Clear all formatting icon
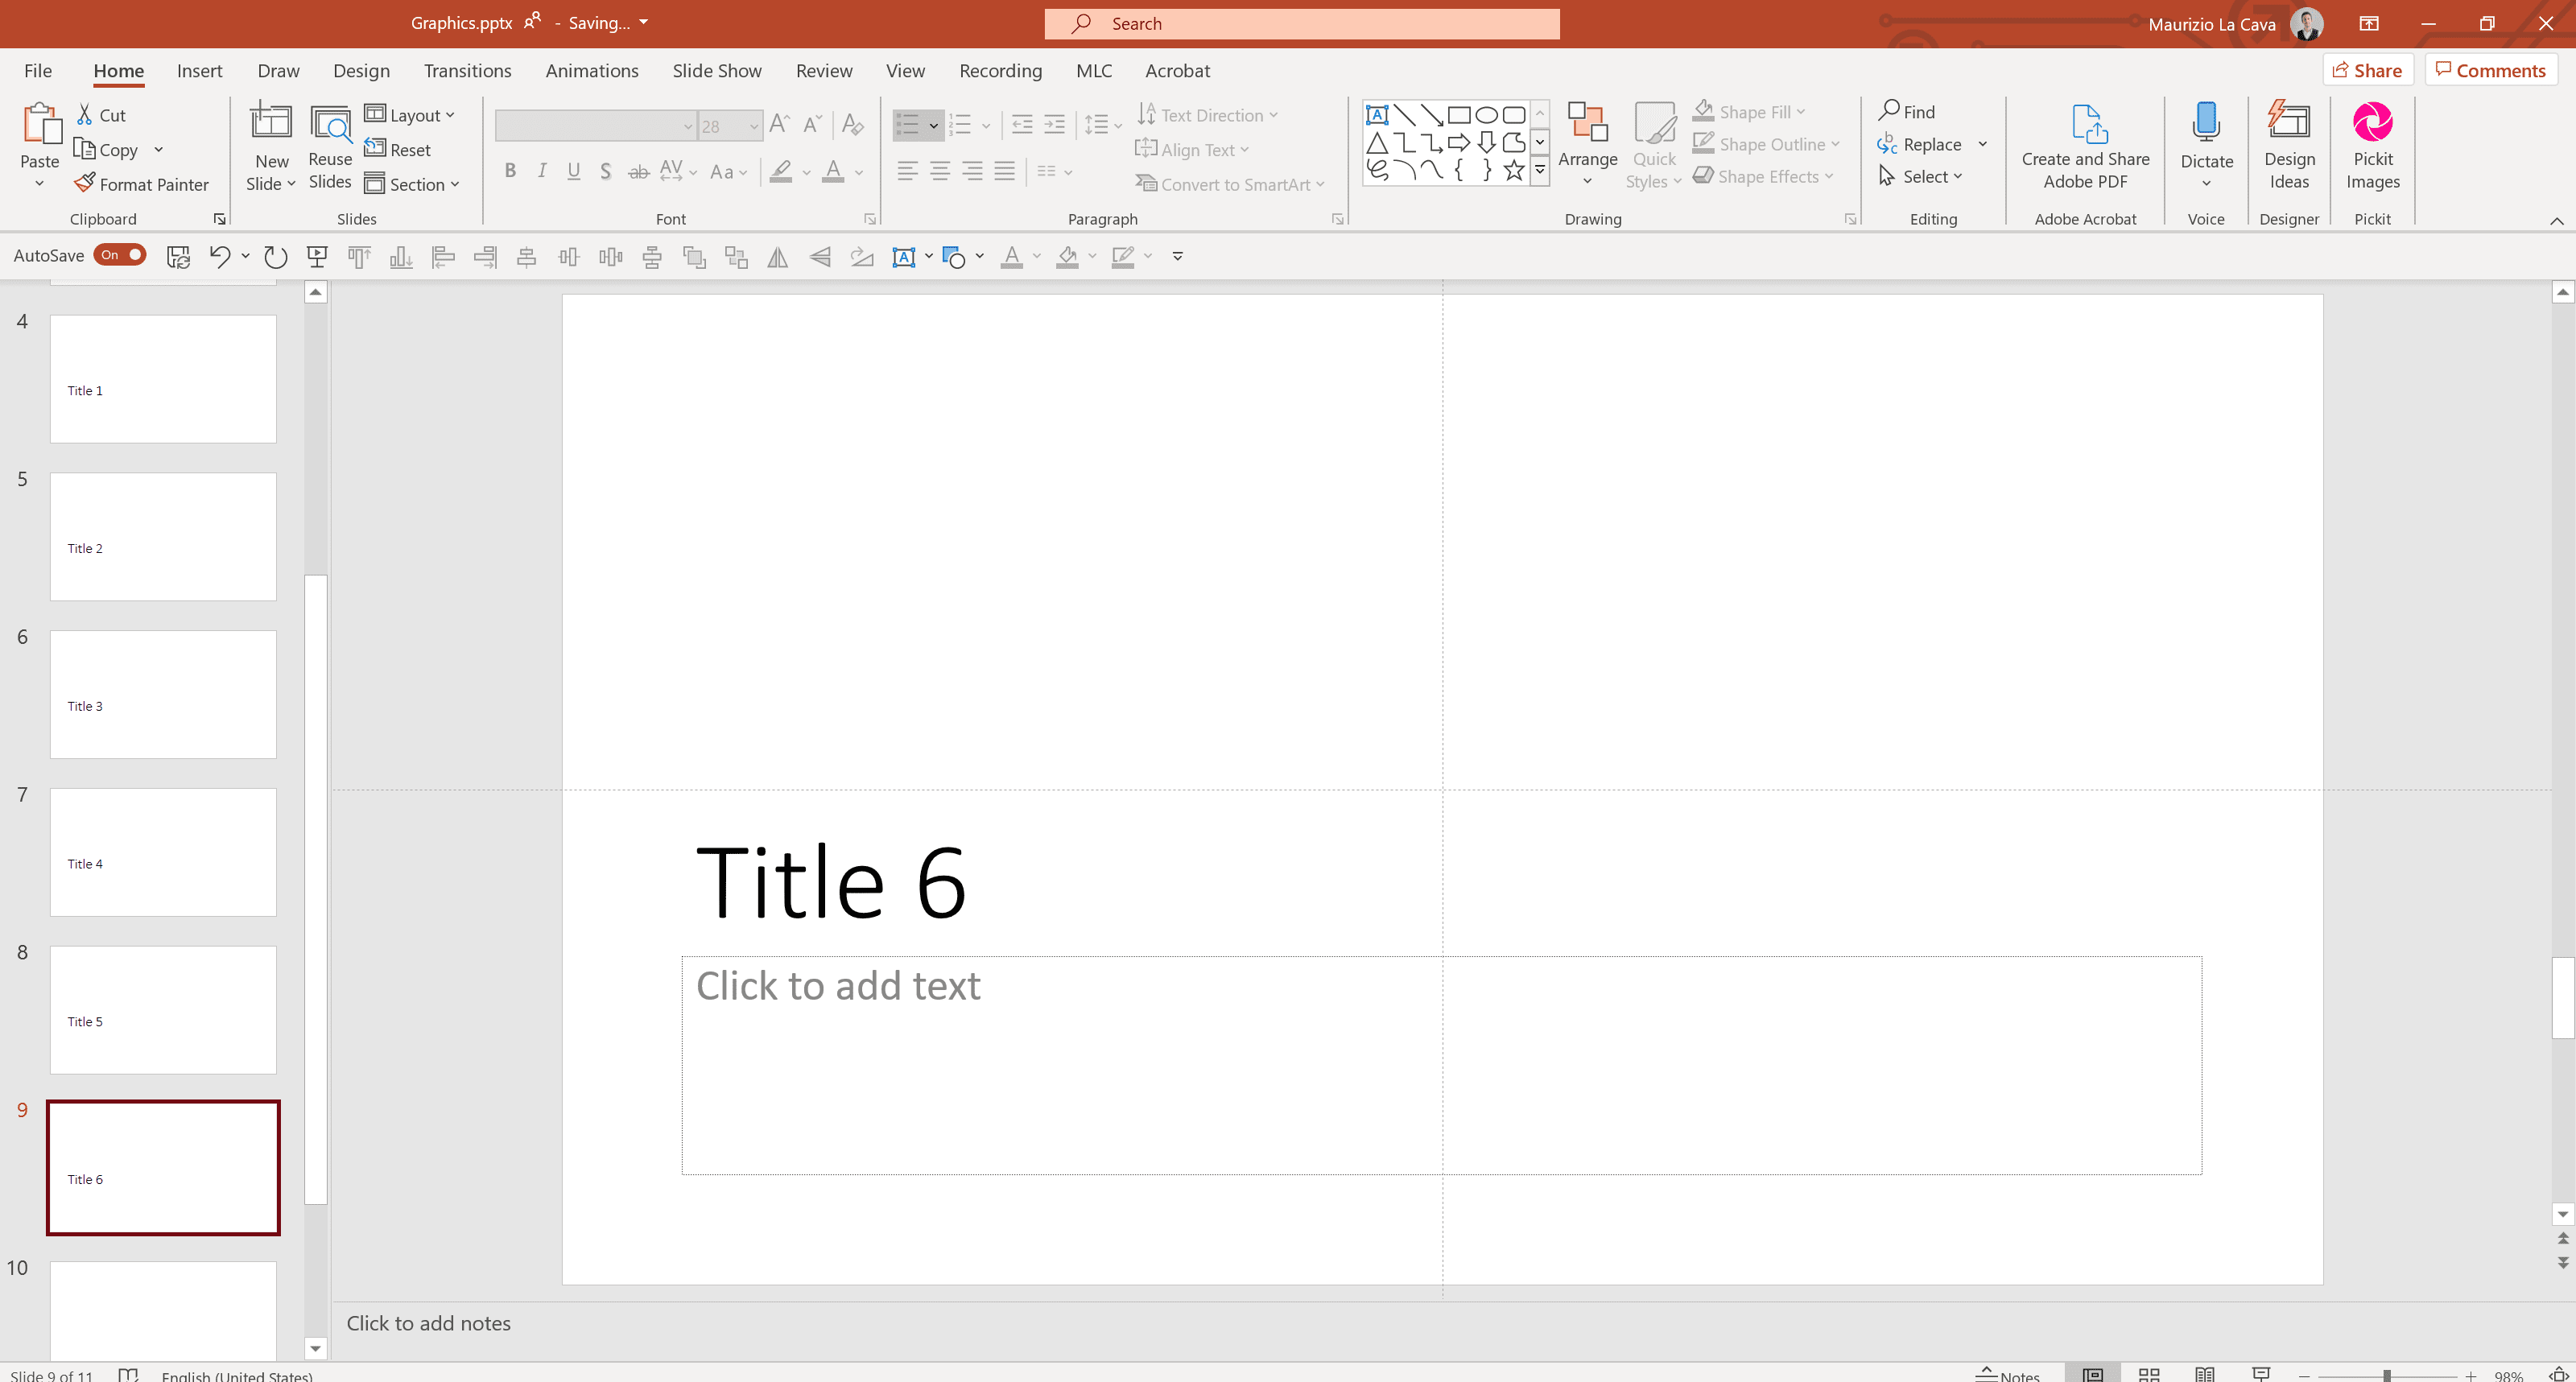 (852, 124)
